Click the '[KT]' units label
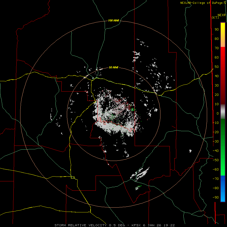 (x=215, y=17)
